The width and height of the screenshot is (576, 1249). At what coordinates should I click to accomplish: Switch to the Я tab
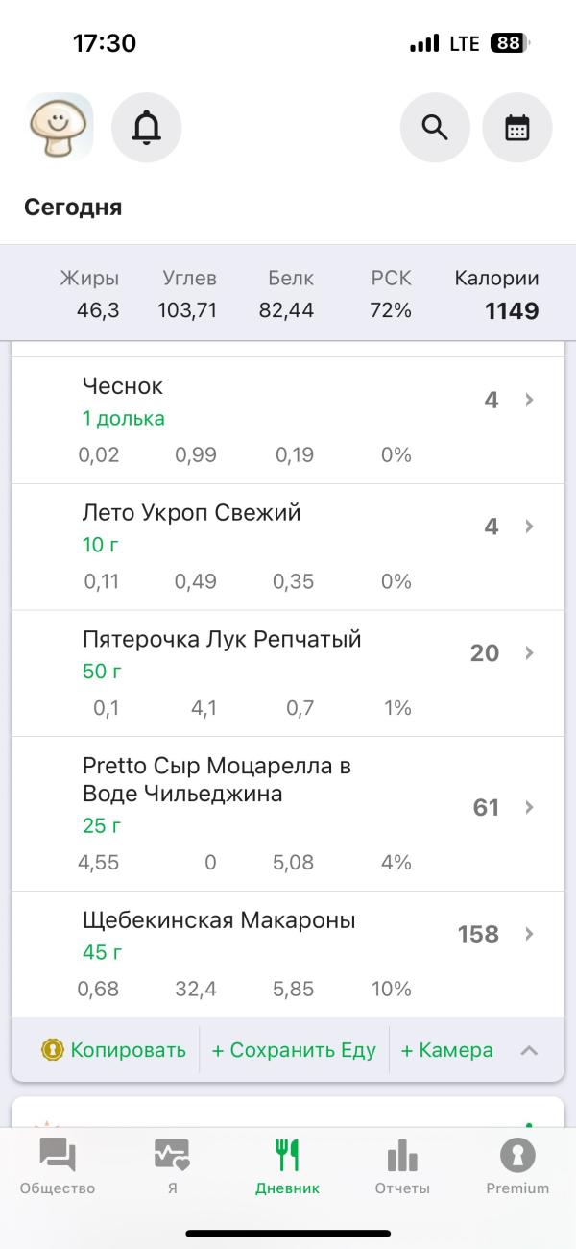[172, 1165]
